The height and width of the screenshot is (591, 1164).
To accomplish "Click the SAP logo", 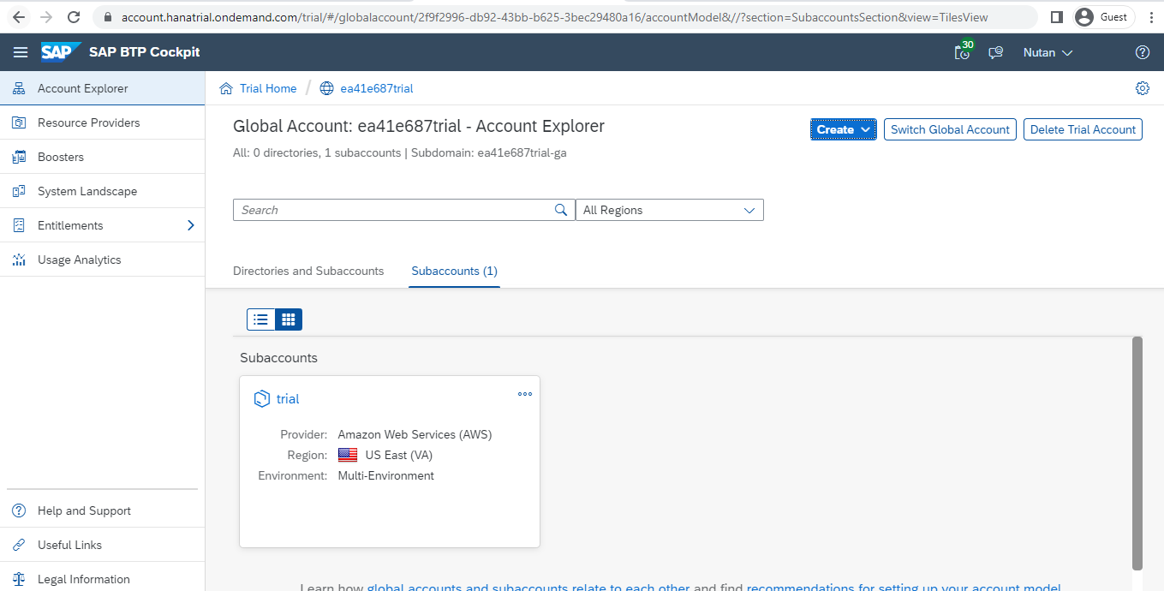I will [61, 52].
